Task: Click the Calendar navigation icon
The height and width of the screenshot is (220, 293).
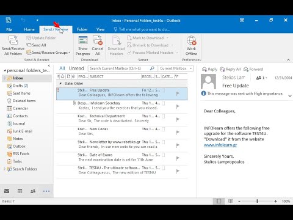Action: click(20, 191)
